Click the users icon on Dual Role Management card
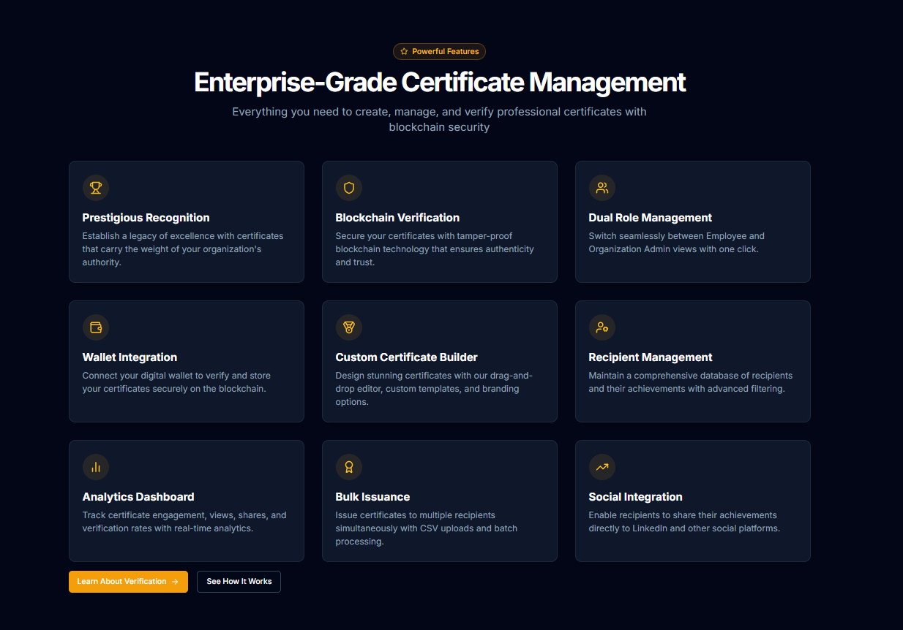The width and height of the screenshot is (903, 630). coord(602,188)
